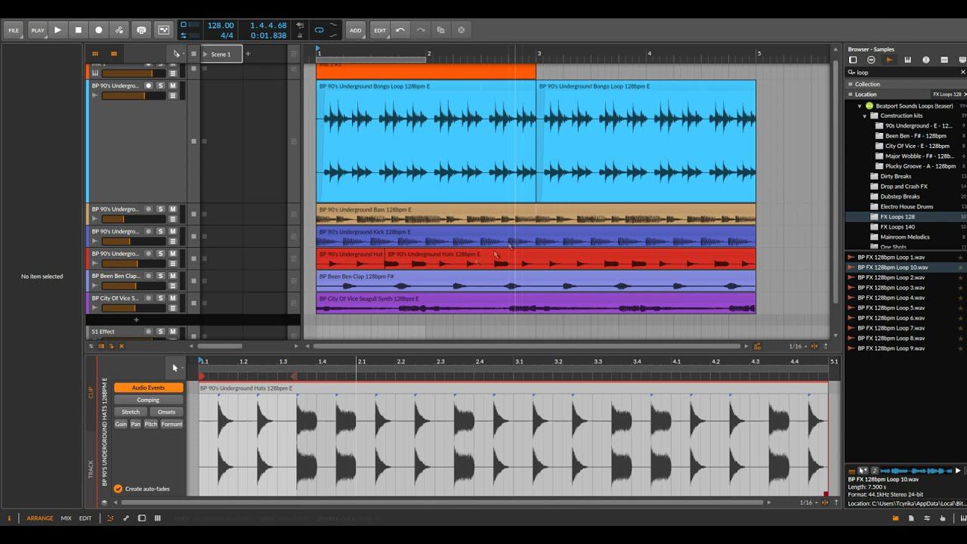Image resolution: width=967 pixels, height=544 pixels.
Task: Select the Stretch tab in clip editor
Action: click(x=131, y=412)
